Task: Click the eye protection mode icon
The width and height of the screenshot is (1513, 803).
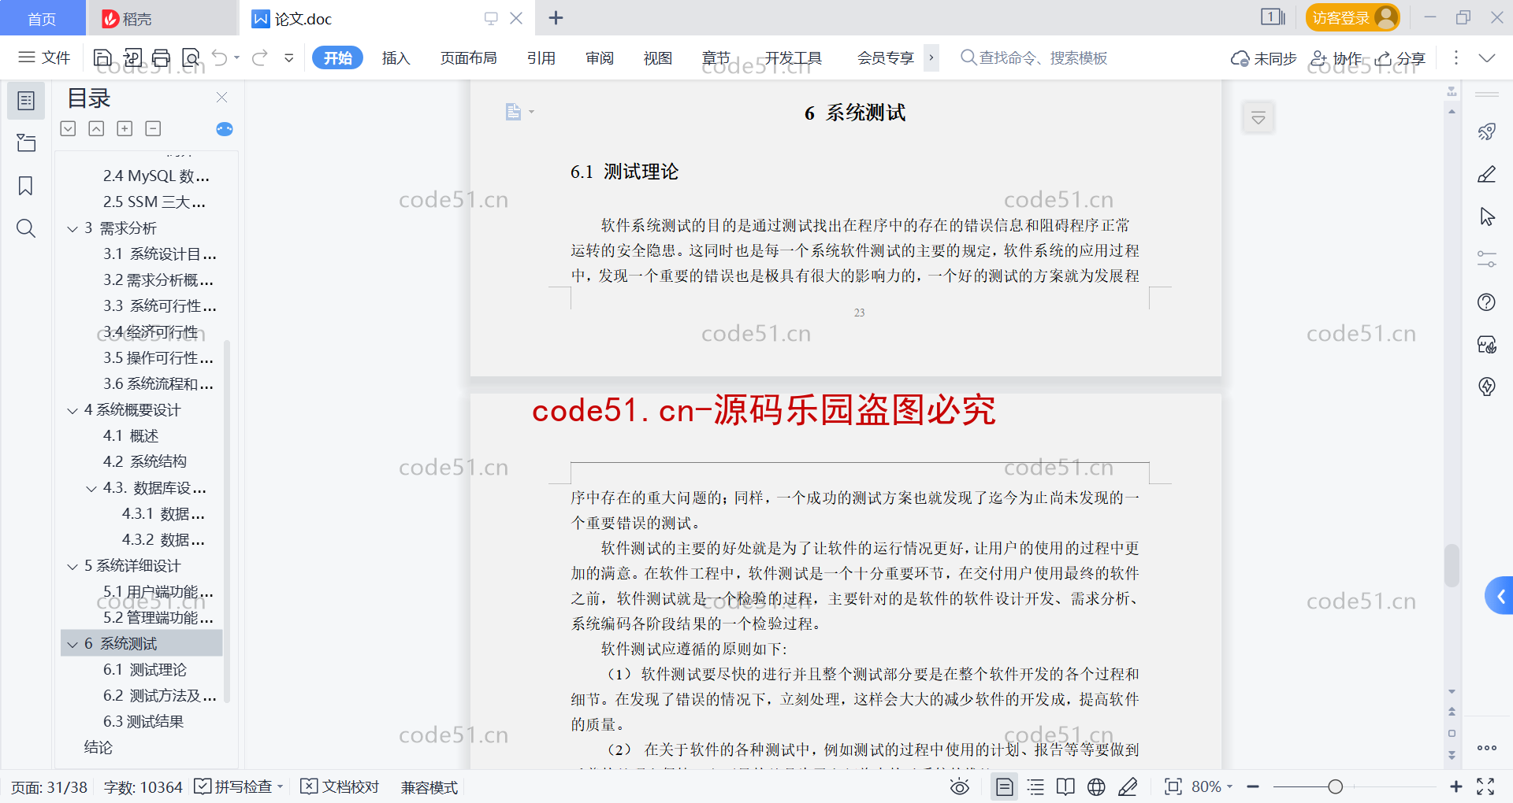Action: coord(959,786)
